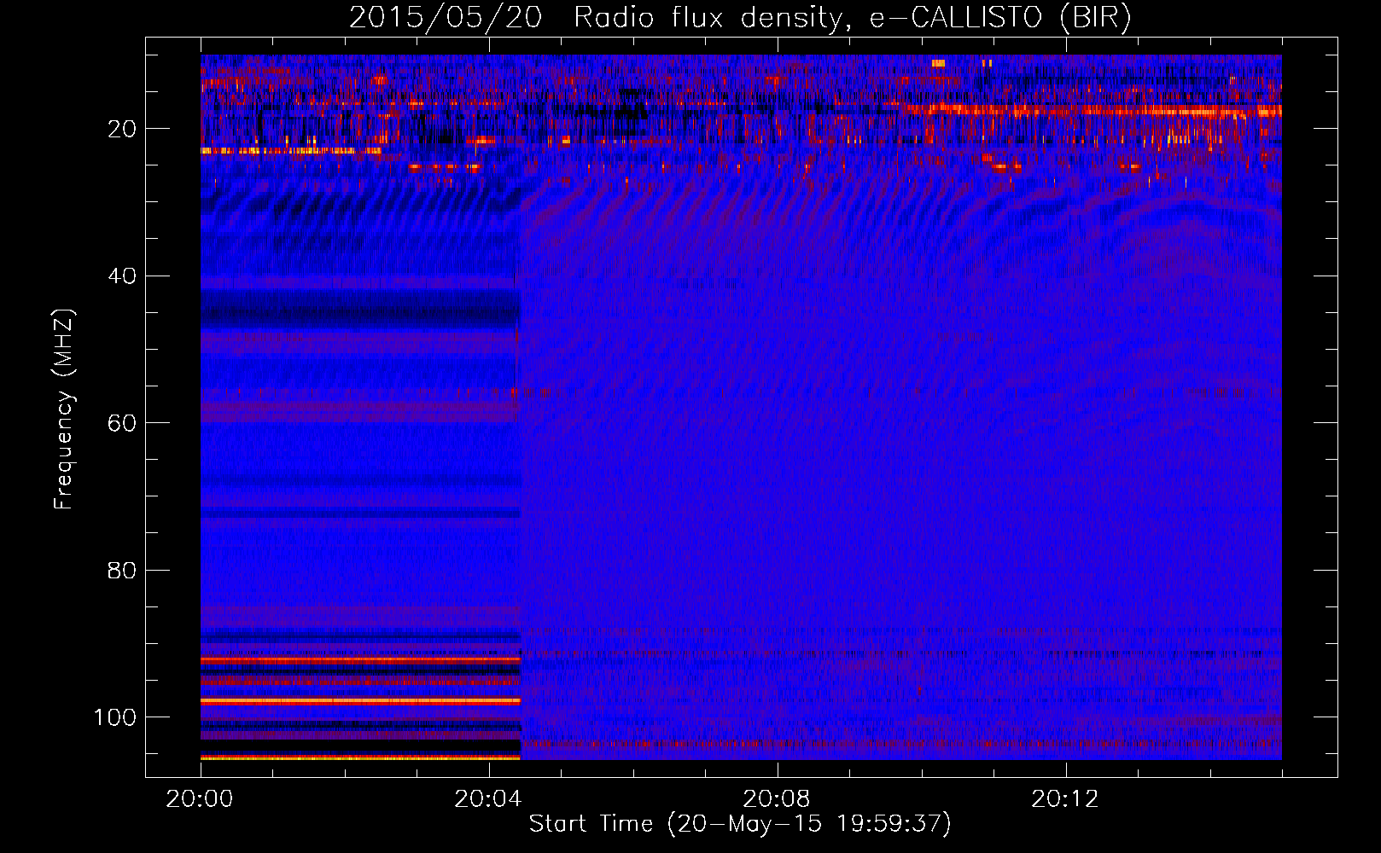Select the 'Frequency (MHZ)' y-axis label
This screenshot has height=853, width=1381.
[x=64, y=409]
